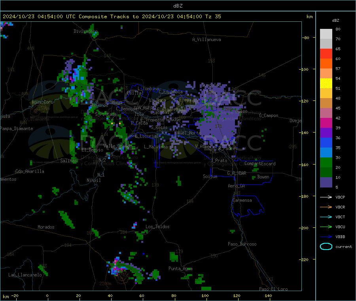Click the 'Aero_GA' map label
The height and width of the screenshot is (301, 356).
(236, 186)
